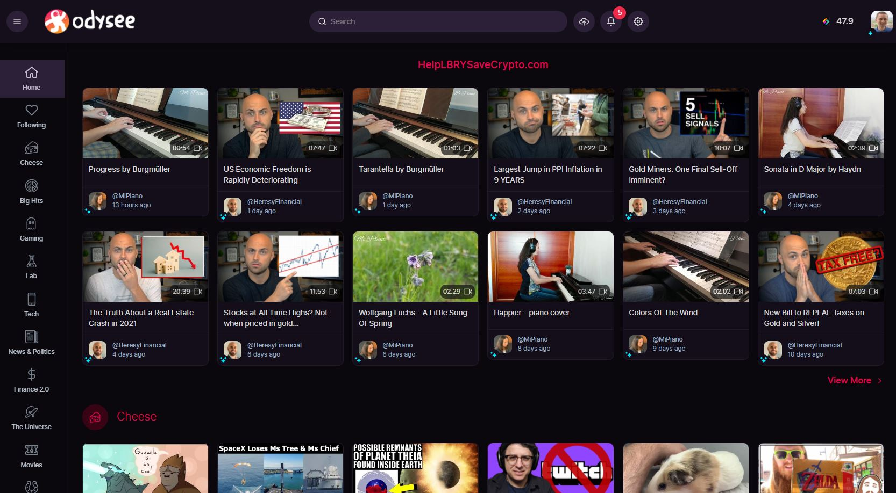Click the upload cloud icon

pyautogui.click(x=584, y=21)
